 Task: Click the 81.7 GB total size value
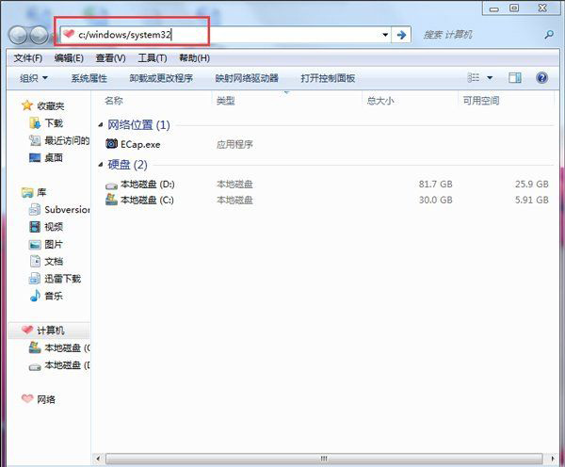[x=435, y=185]
